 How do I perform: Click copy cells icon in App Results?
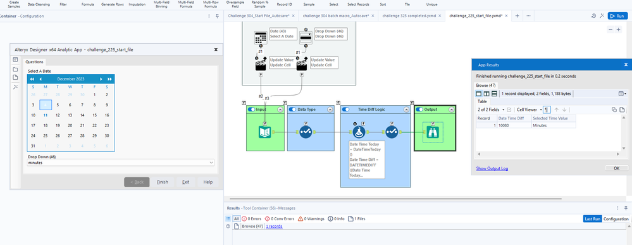pos(614,110)
